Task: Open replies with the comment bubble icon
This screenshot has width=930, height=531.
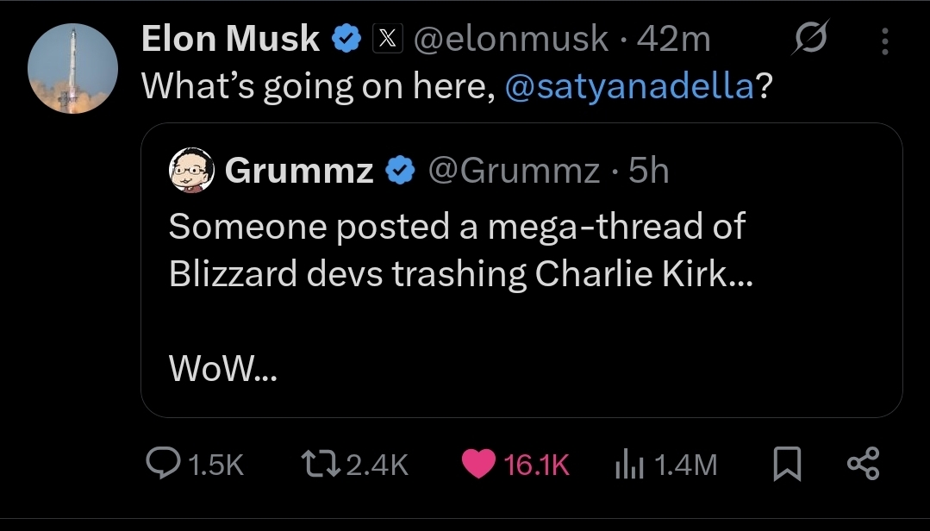Action: [164, 465]
